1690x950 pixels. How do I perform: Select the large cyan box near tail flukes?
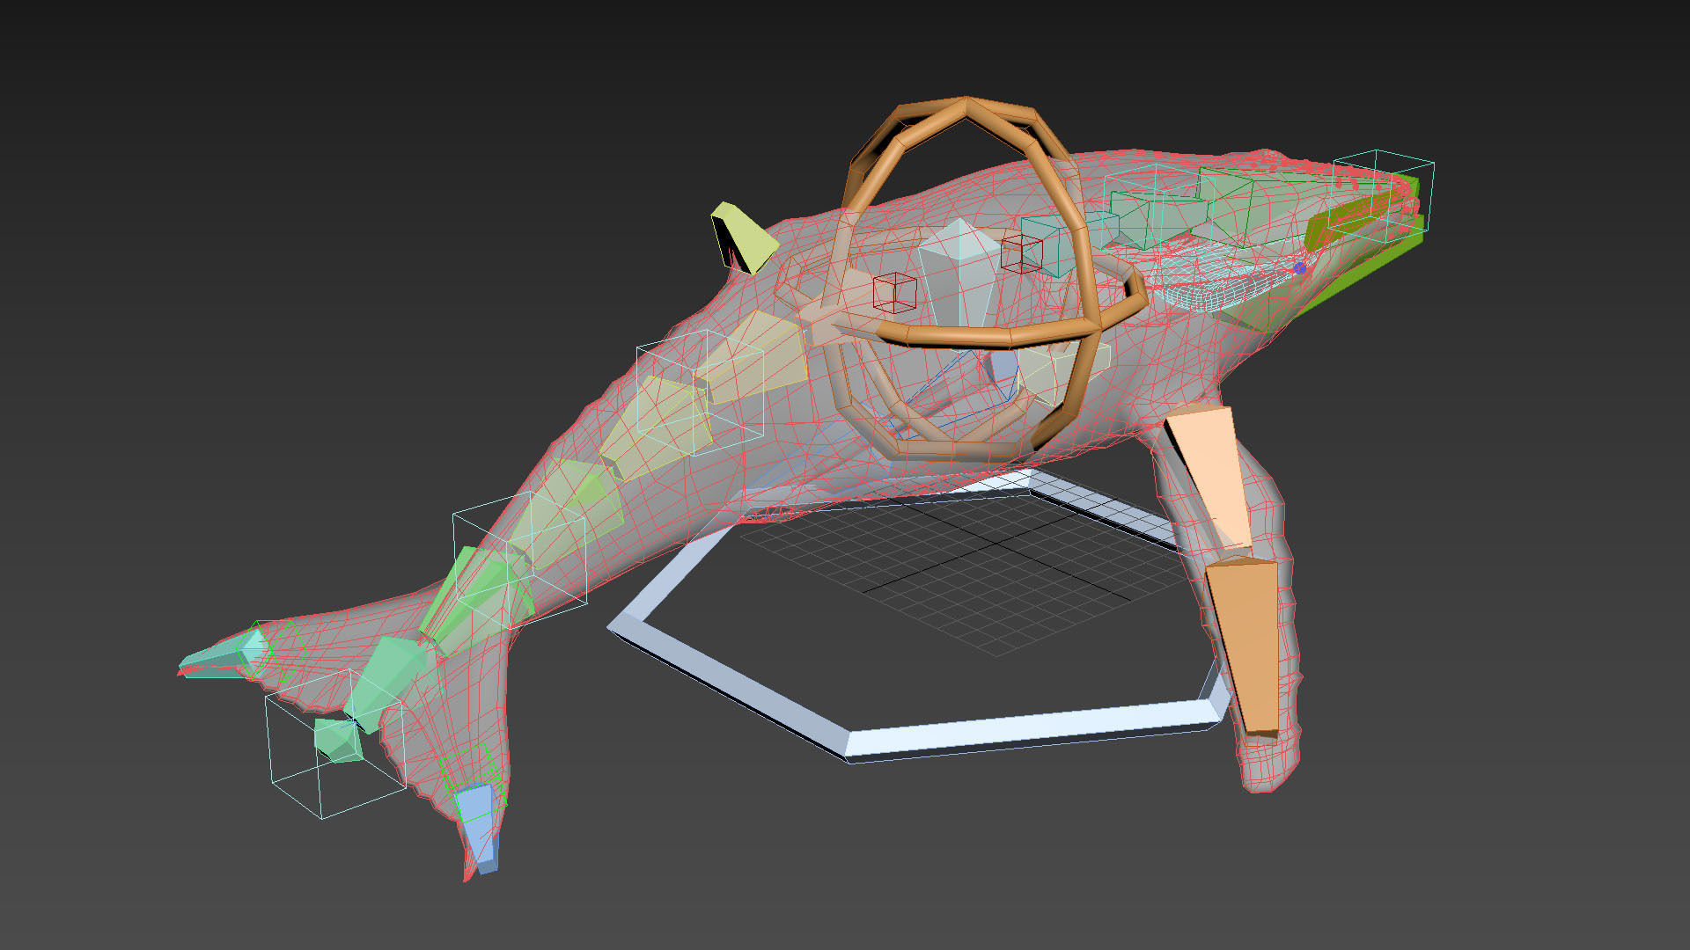[335, 743]
